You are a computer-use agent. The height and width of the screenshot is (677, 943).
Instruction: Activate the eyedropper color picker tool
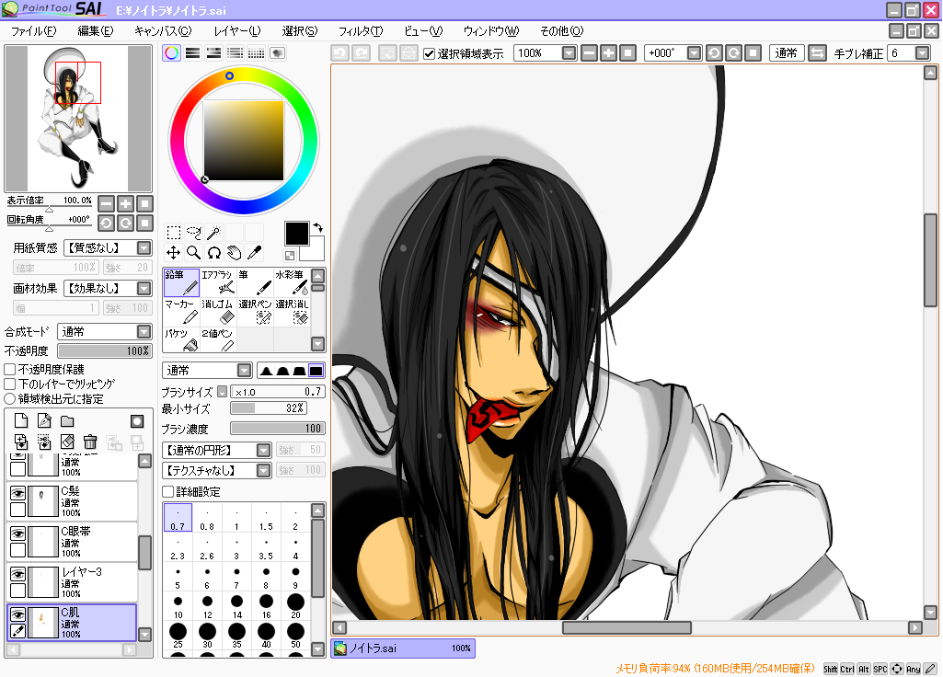[x=255, y=253]
